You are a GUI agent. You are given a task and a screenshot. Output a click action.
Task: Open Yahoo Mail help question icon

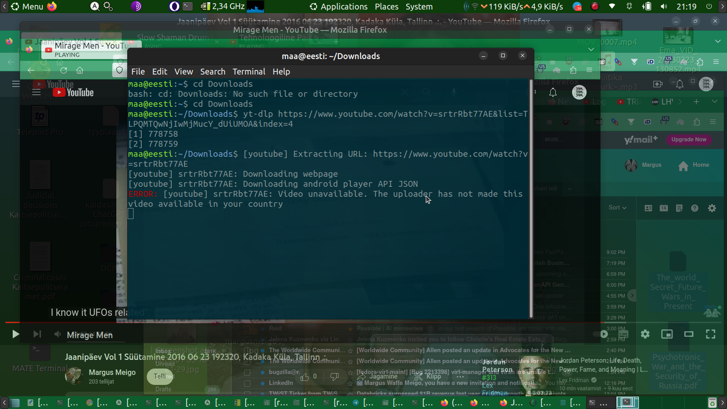point(695,208)
